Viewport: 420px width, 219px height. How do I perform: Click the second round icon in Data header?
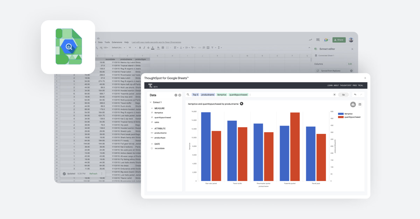pyautogui.click(x=180, y=95)
